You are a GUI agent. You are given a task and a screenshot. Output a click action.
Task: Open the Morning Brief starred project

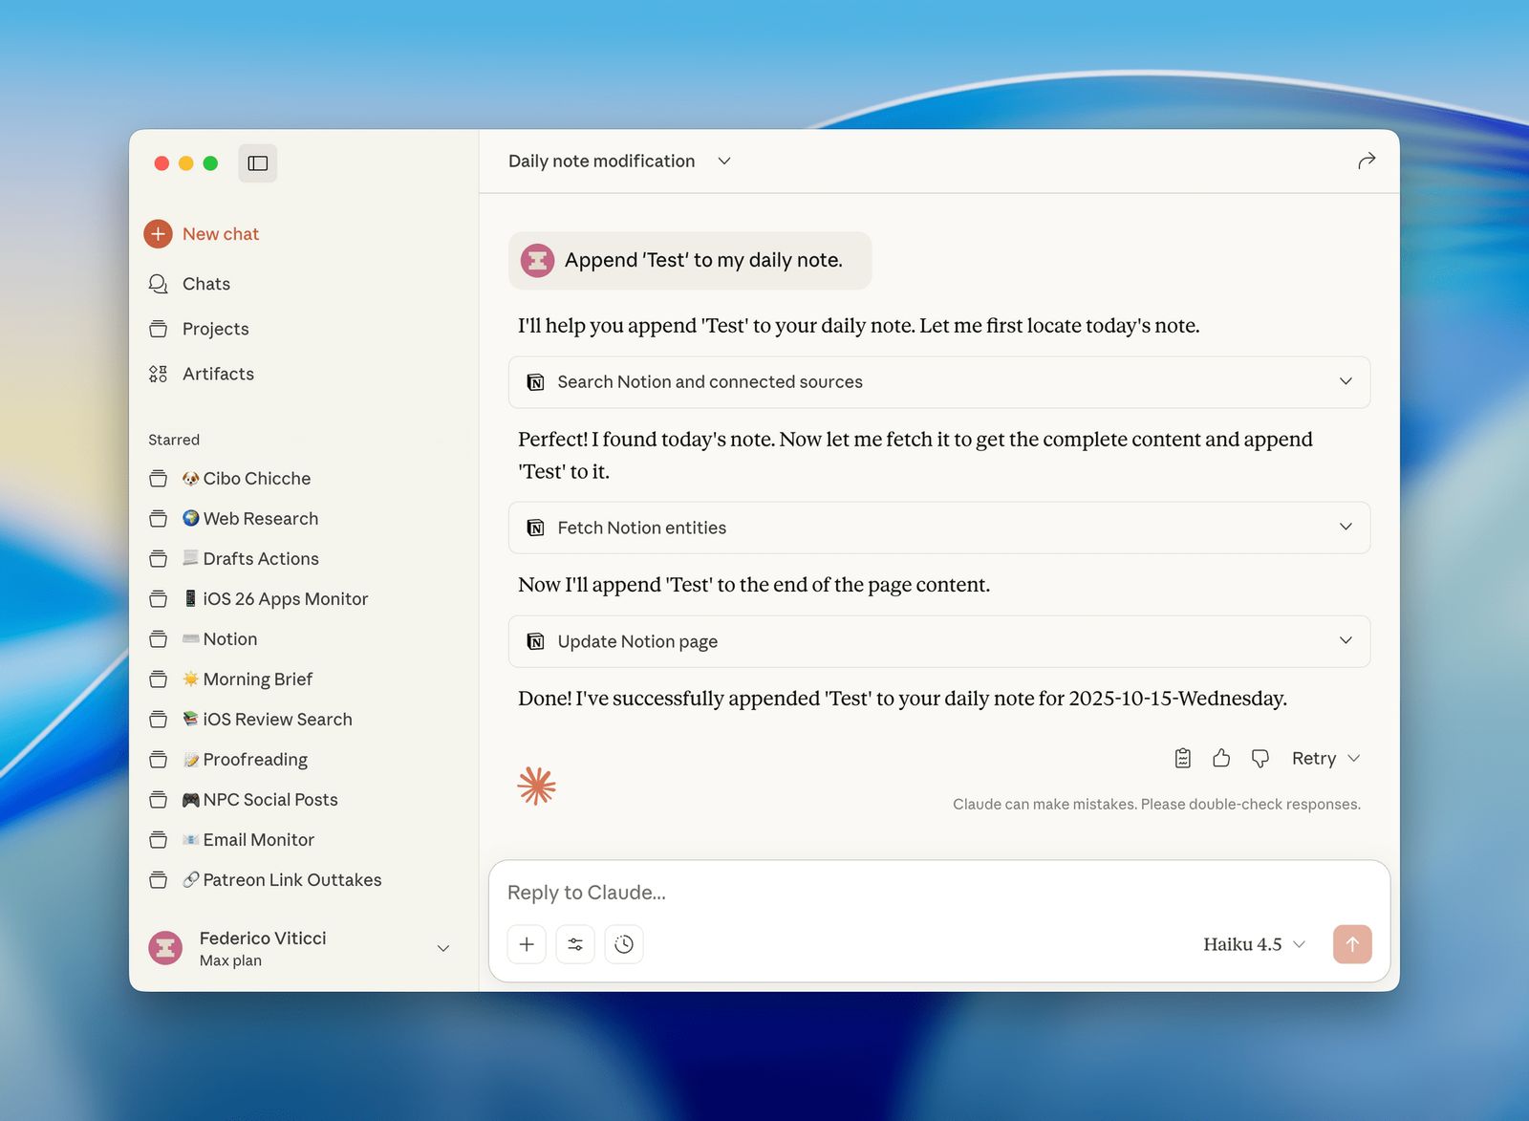[257, 679]
